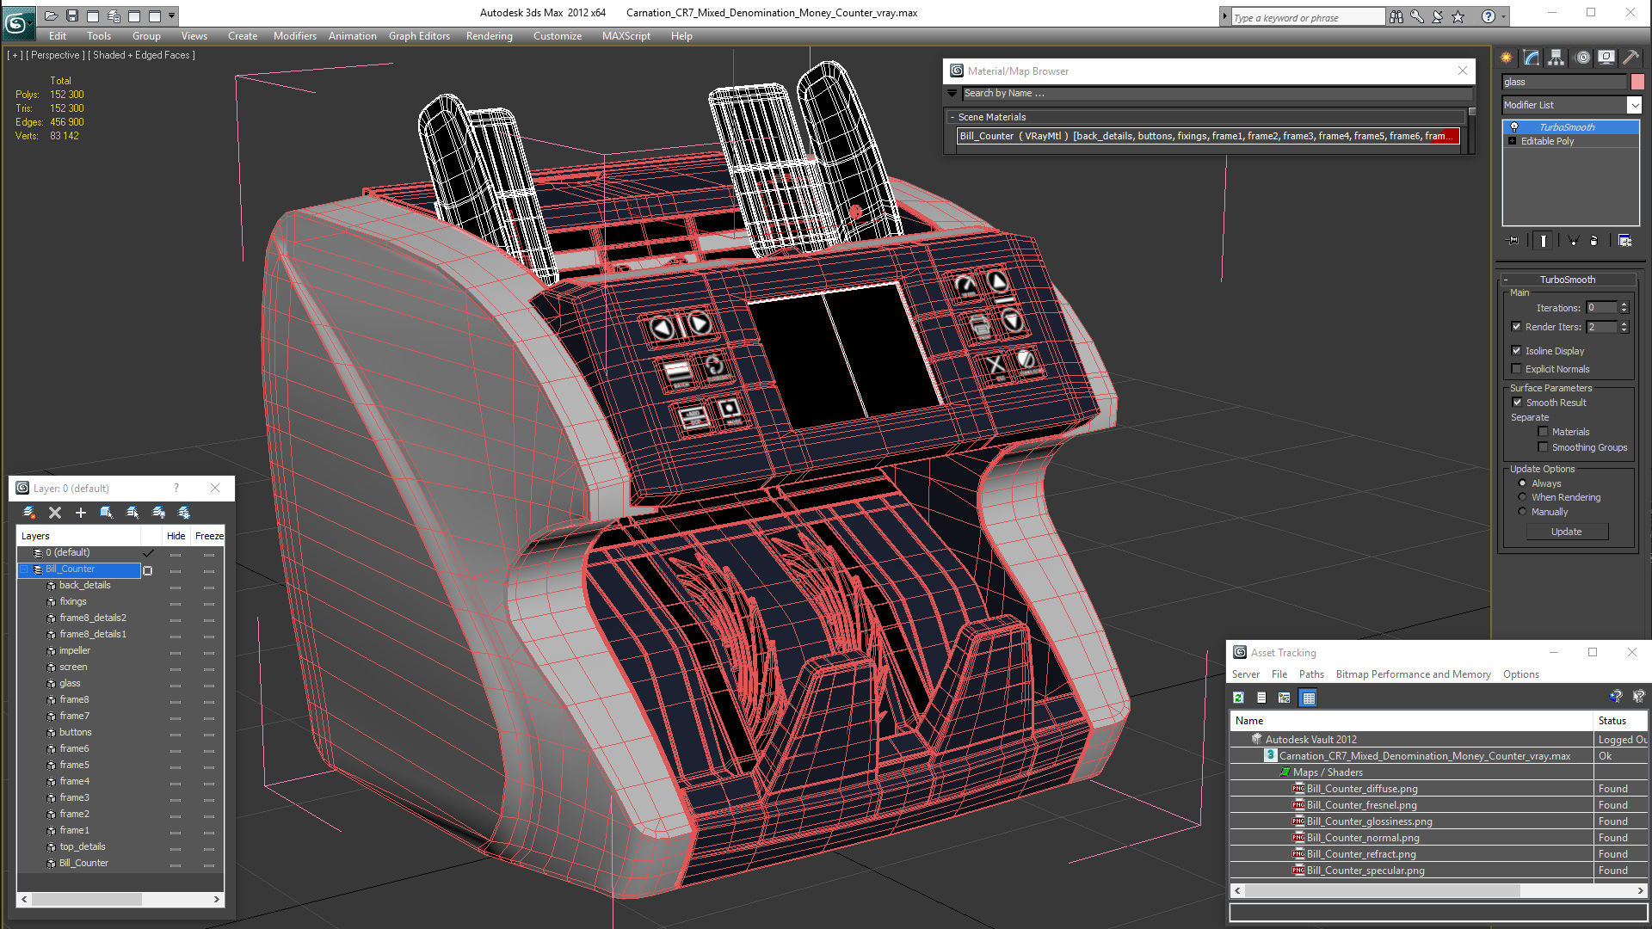Enable the Explicit Normals checkbox
Screen dimensions: 1652x929
(x=1517, y=369)
